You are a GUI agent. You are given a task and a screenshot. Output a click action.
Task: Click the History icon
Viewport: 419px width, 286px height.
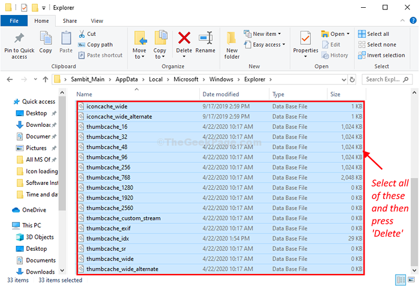pyautogui.click(x=325, y=56)
